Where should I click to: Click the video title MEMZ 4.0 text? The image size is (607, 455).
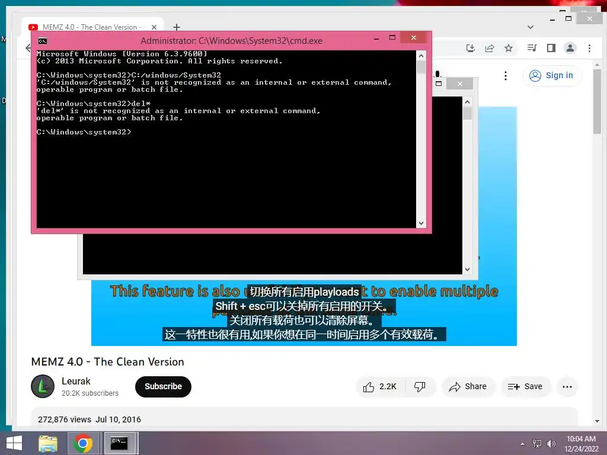(108, 362)
